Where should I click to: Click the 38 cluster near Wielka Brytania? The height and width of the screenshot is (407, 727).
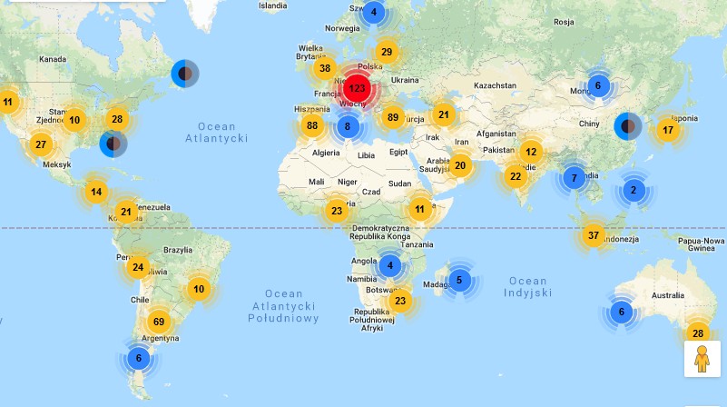coord(325,68)
